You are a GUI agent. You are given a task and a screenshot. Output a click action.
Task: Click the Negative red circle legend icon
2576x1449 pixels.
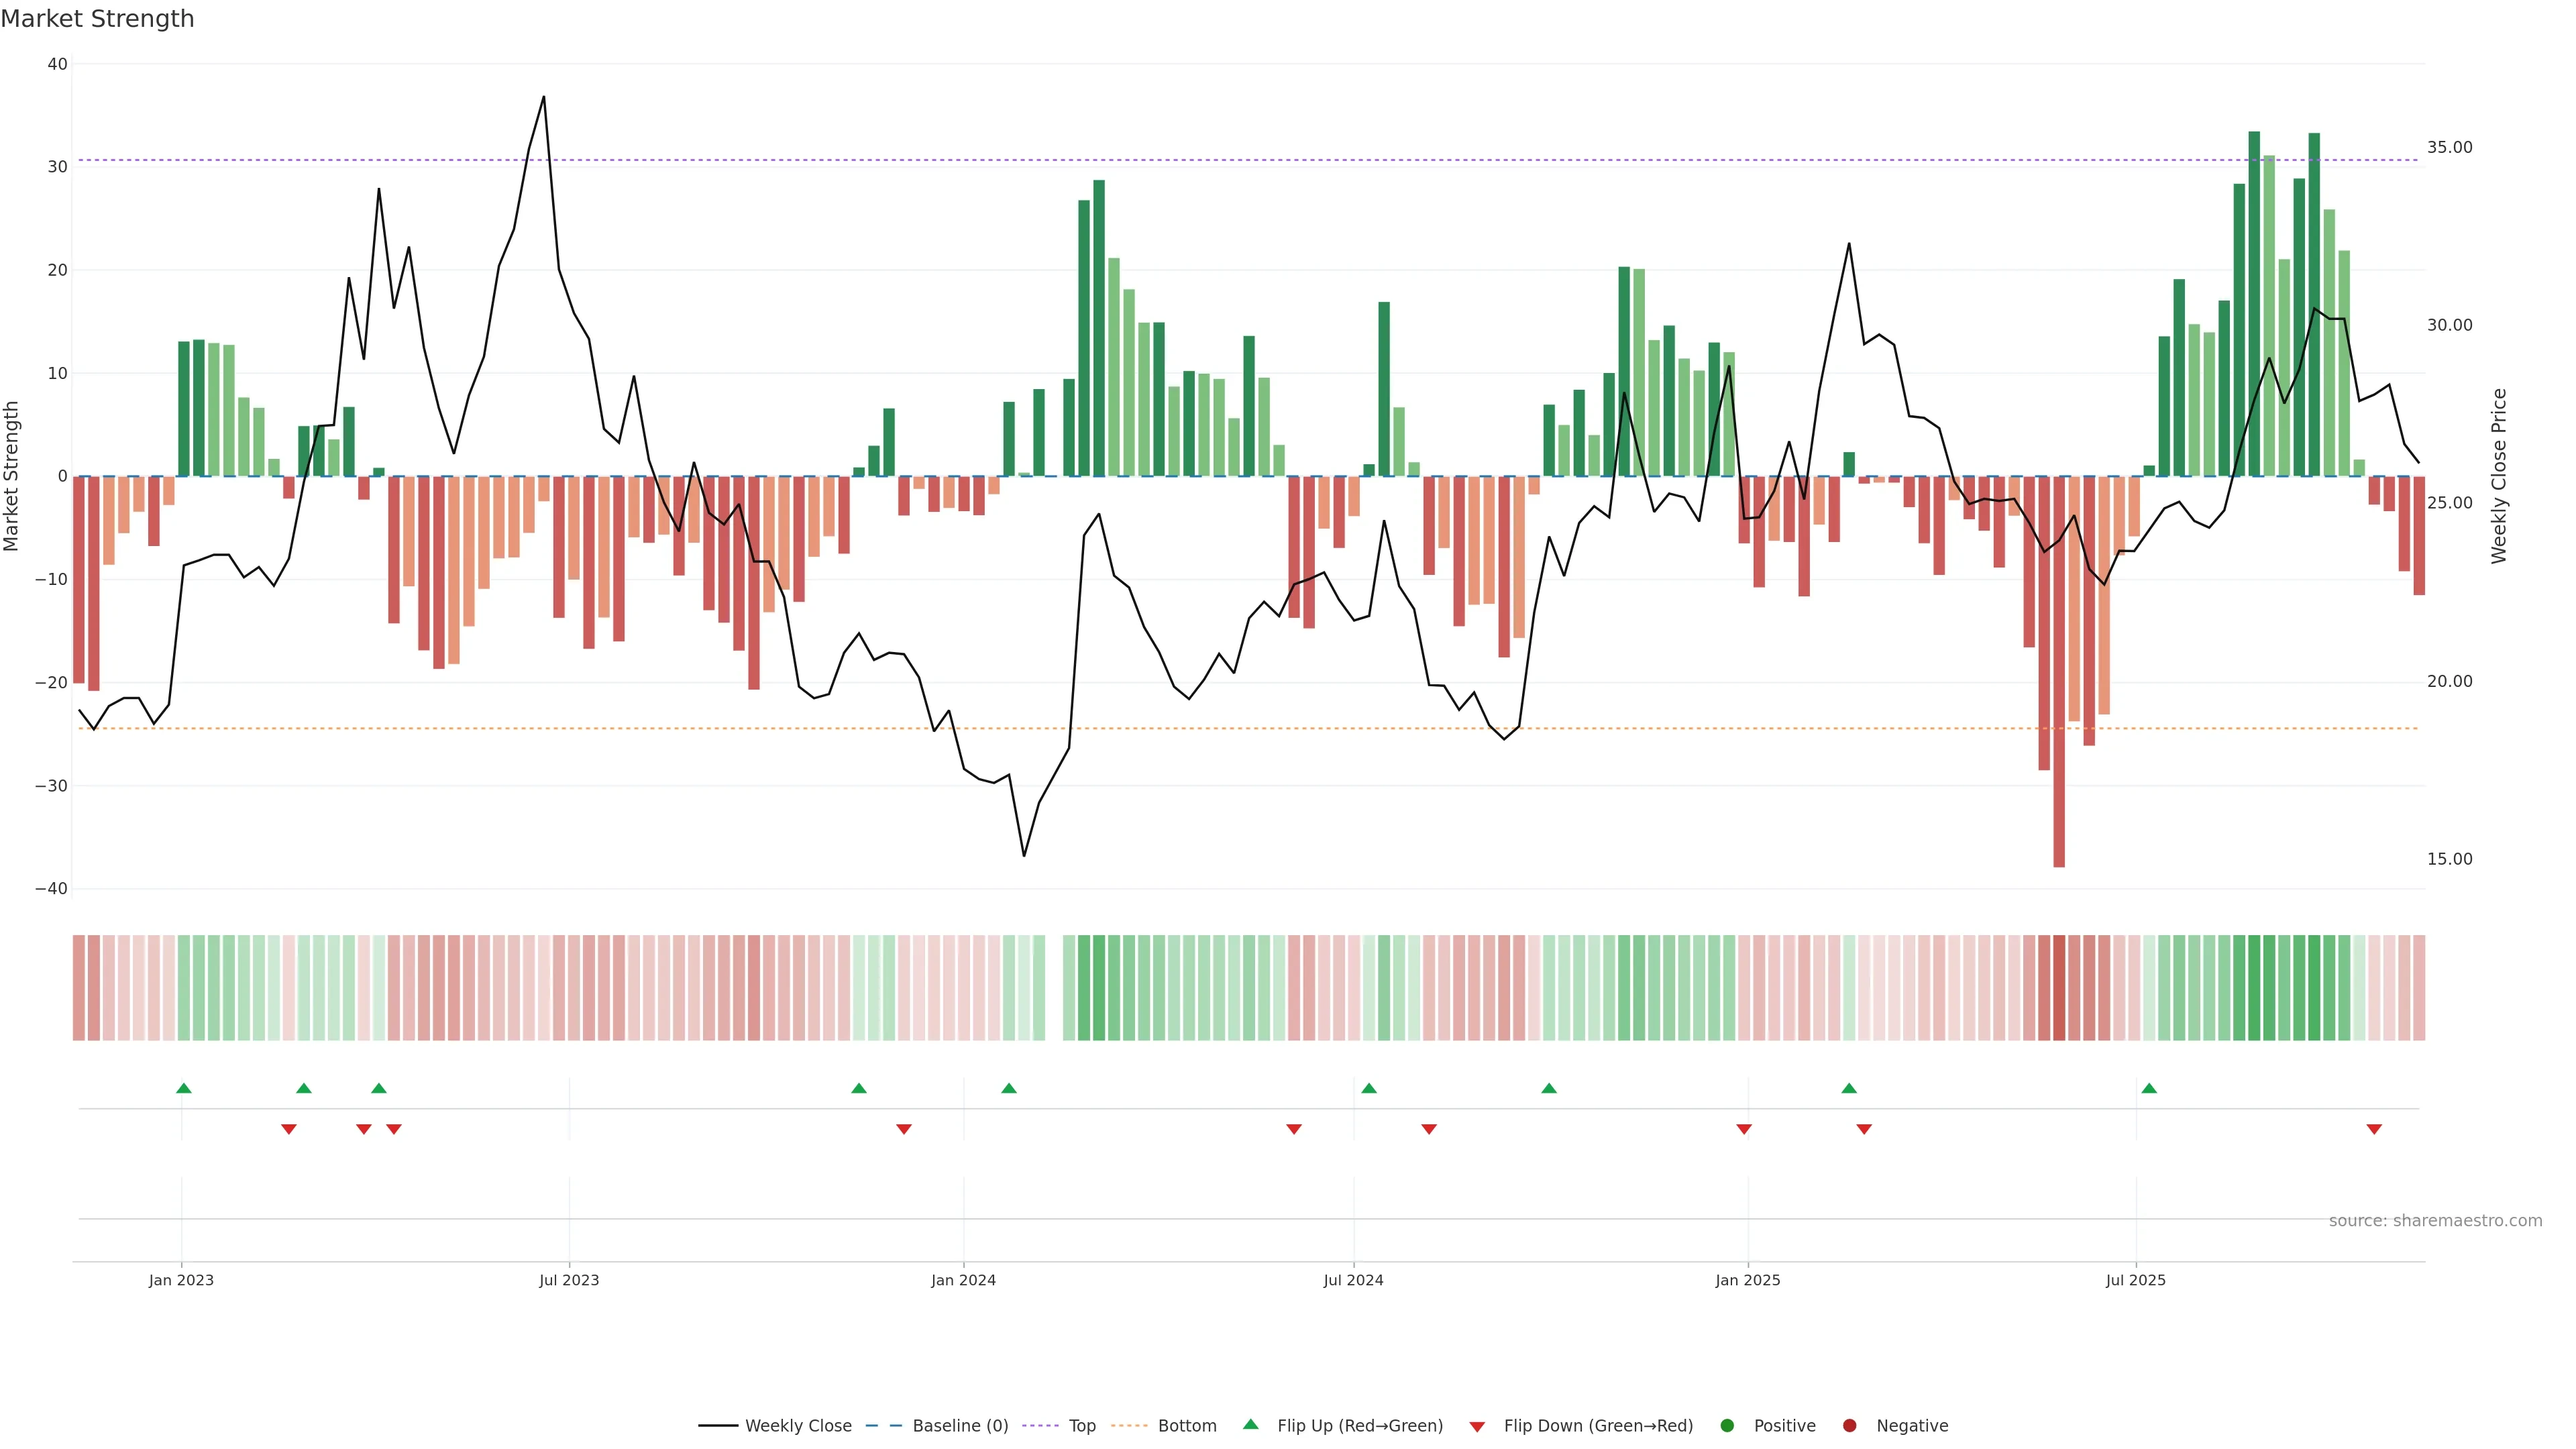click(1849, 1426)
